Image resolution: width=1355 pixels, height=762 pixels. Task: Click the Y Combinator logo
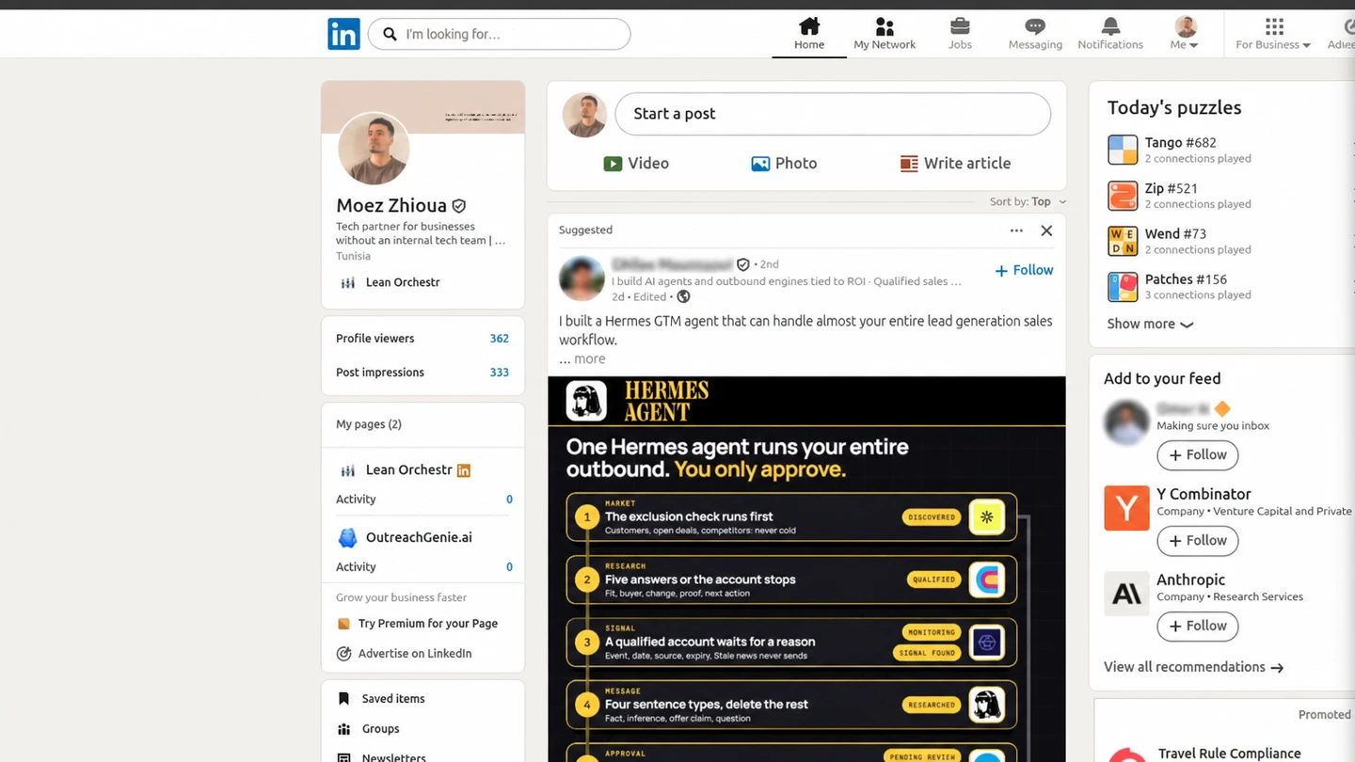[x=1126, y=508]
